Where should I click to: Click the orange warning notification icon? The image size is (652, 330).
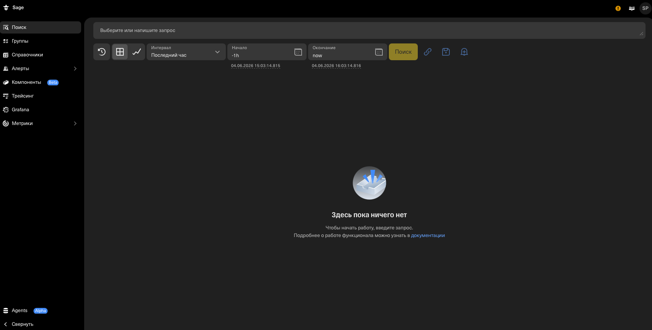coord(618,8)
